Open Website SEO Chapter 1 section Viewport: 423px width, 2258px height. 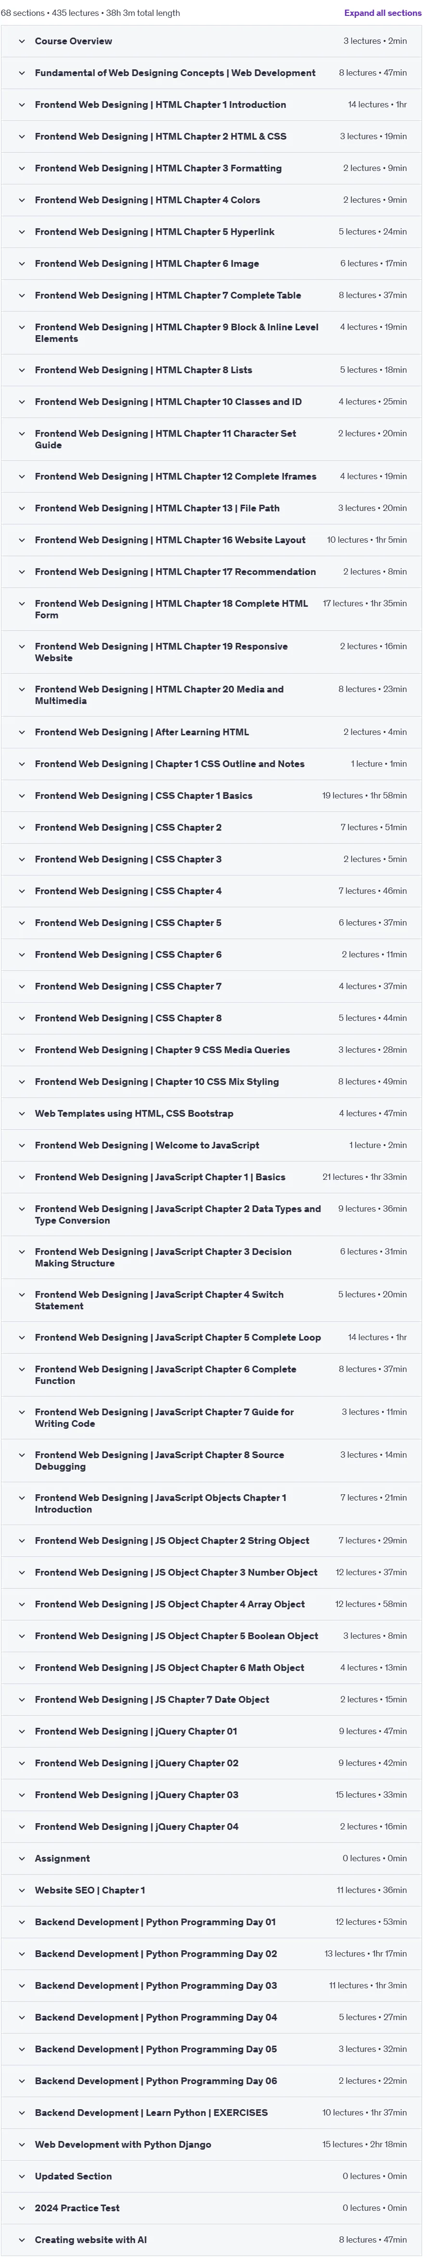point(211,1891)
